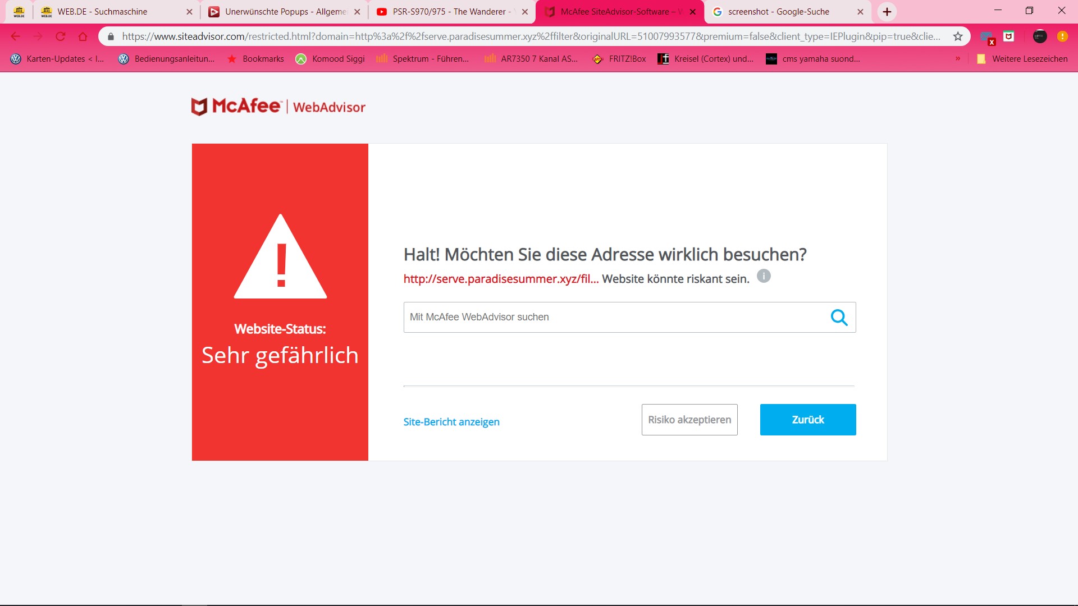Click the info icon beside risk warning

764,276
